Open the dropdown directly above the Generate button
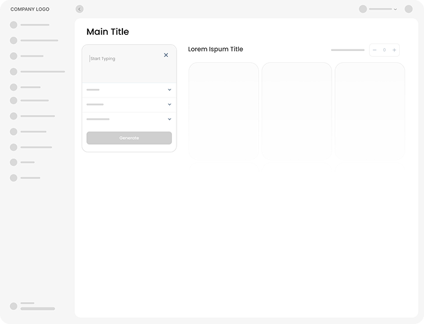 tap(169, 119)
